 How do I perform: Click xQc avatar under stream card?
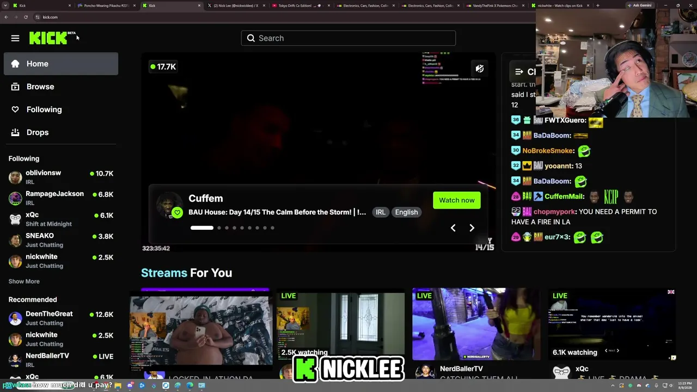561,372
